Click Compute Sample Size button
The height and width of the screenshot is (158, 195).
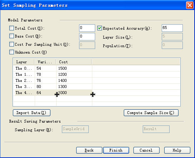[151, 113]
